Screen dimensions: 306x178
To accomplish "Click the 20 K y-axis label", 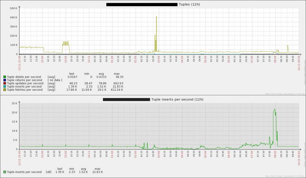I will click(15, 113).
